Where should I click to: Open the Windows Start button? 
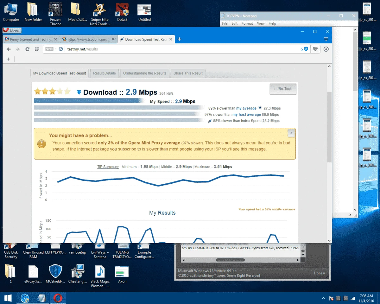pos(8,298)
